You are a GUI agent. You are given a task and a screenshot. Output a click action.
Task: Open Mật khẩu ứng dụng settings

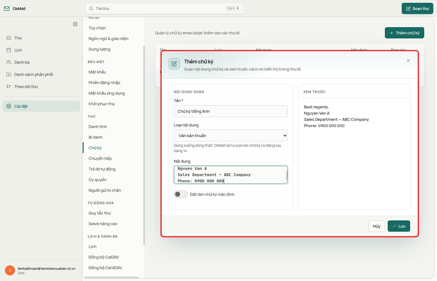[107, 93]
